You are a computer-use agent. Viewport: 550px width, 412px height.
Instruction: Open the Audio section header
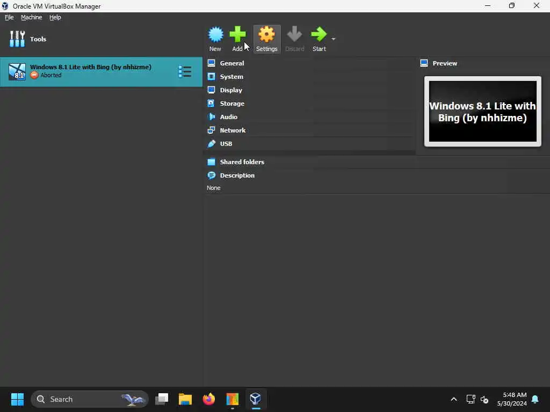228,116
